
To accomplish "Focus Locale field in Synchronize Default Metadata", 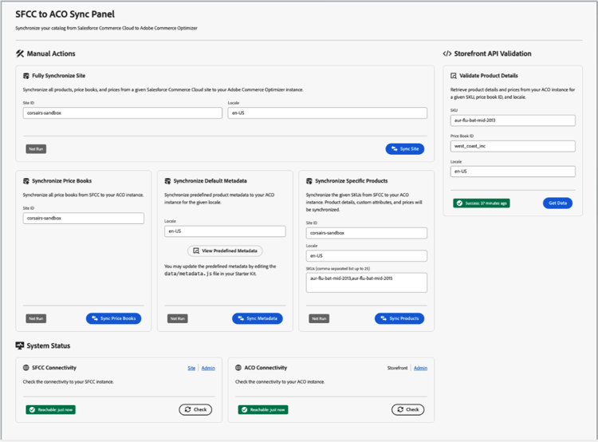I will click(x=225, y=231).
